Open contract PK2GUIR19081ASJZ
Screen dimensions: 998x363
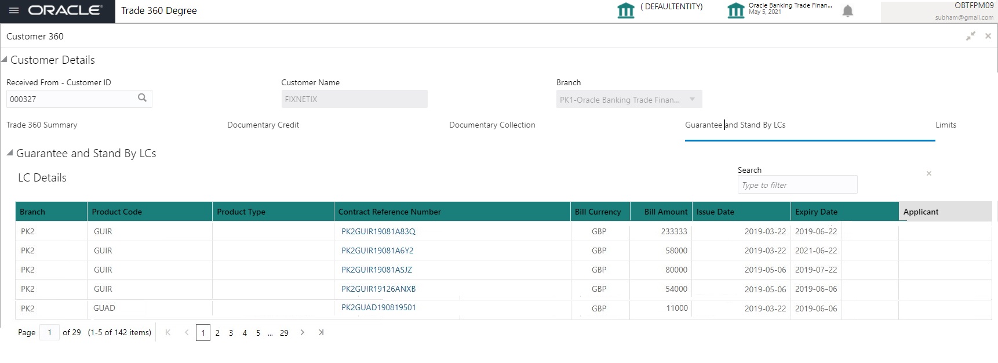[377, 270]
